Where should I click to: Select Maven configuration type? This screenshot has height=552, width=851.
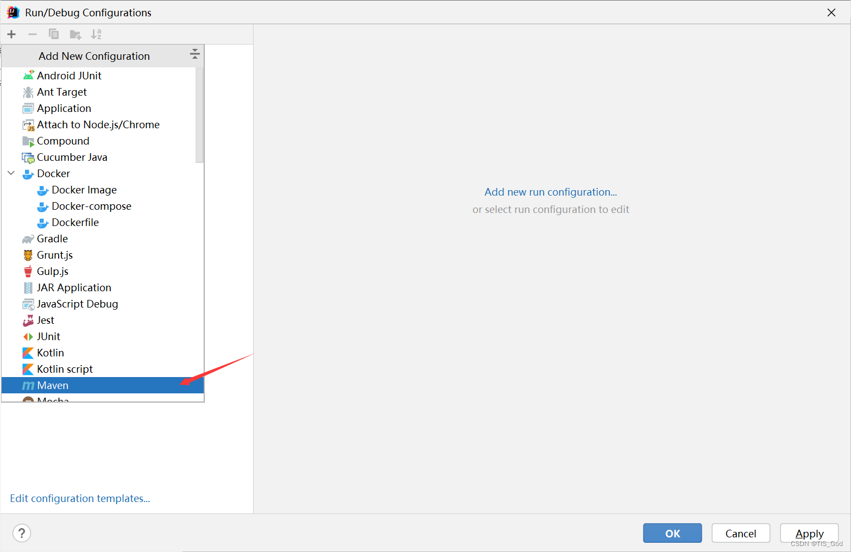(103, 385)
